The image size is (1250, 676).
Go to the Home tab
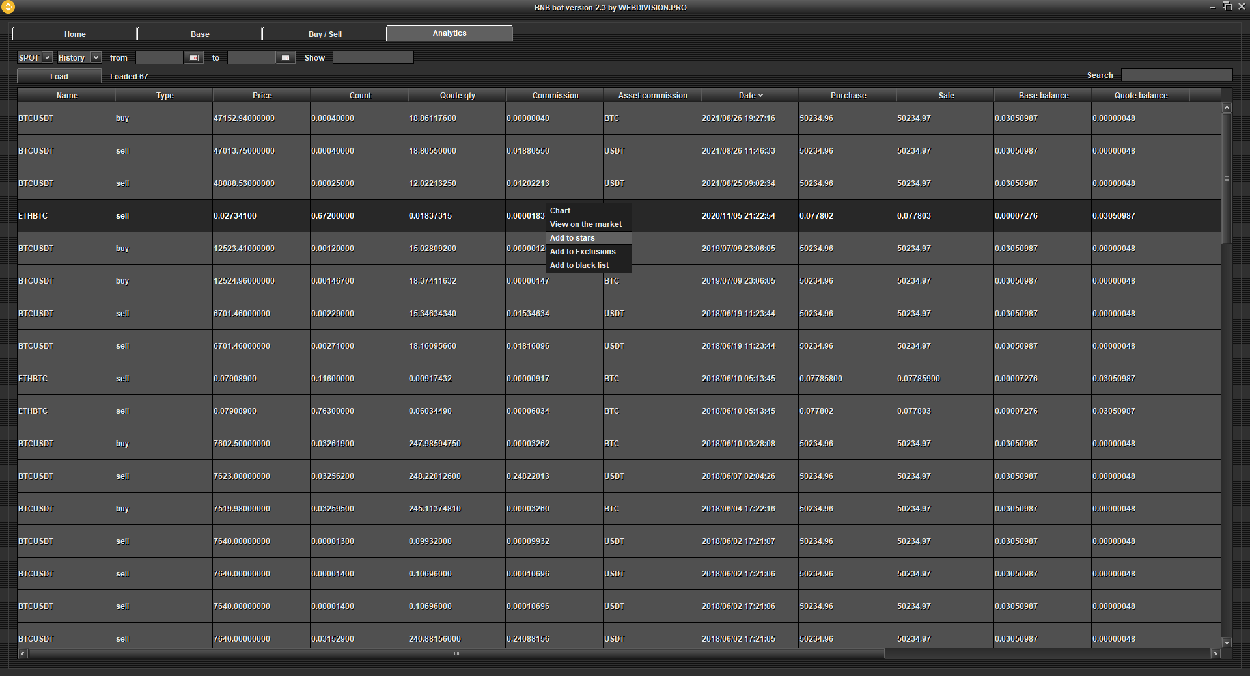pyautogui.click(x=75, y=34)
